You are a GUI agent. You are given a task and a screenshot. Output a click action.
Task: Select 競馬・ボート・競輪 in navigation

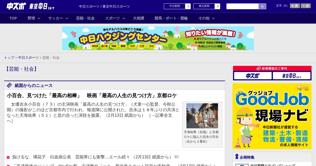171,18
